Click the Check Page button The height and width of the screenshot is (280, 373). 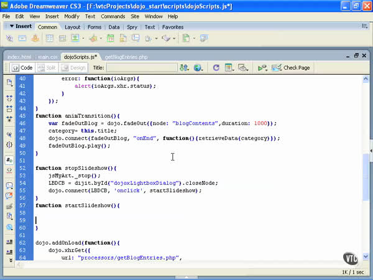[x=292, y=68]
